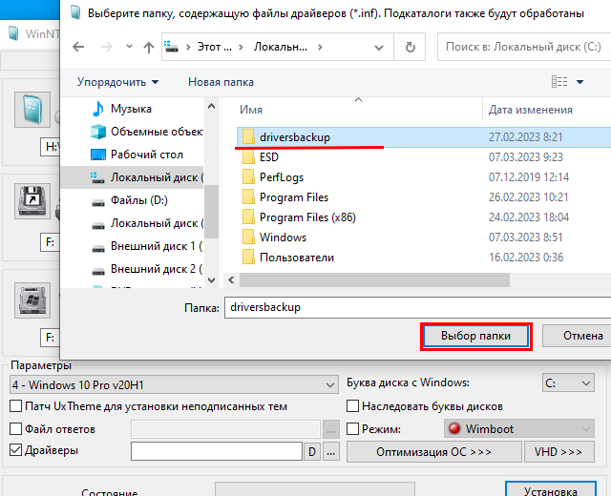
Task: Click the Объемные объекты cube icon
Action: coord(97,132)
